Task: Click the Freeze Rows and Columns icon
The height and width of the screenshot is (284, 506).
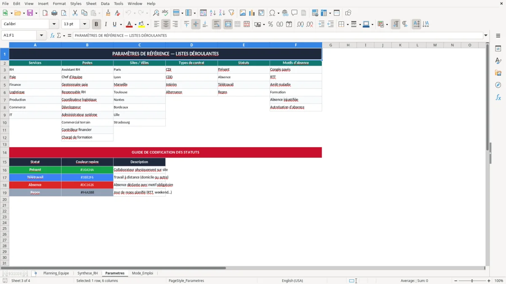Action: pos(324,13)
